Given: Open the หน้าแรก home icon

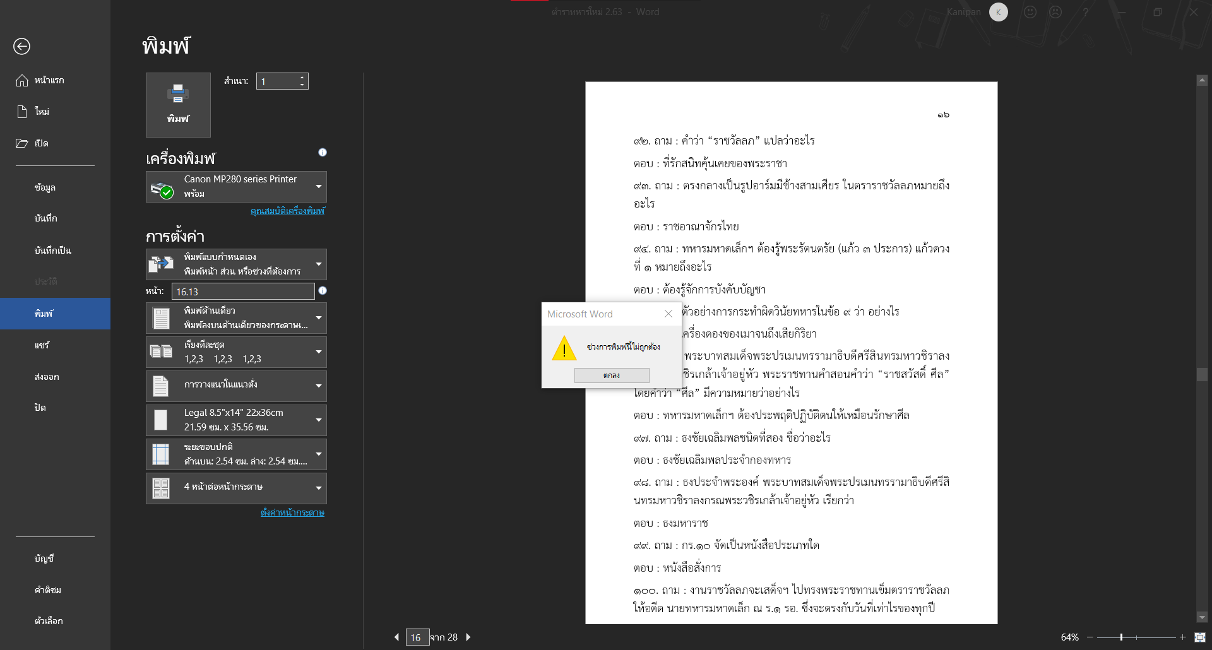Looking at the screenshot, I should [22, 80].
